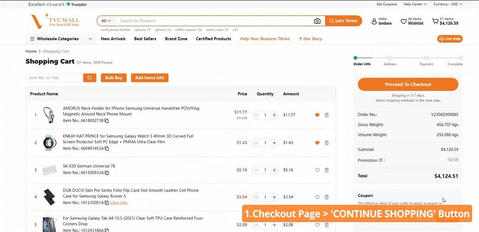Image resolution: width=479 pixels, height=232 pixels.
Task: Open the All search category dropdown
Action: pos(106,21)
